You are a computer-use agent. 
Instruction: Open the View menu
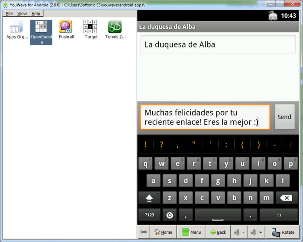click(x=22, y=14)
